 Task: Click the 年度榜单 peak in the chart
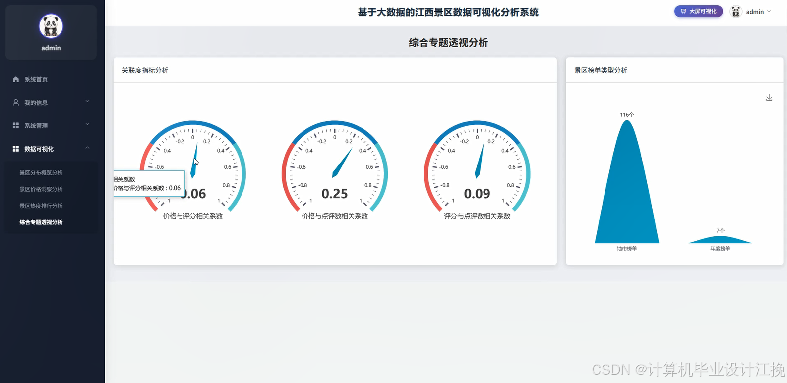(720, 240)
